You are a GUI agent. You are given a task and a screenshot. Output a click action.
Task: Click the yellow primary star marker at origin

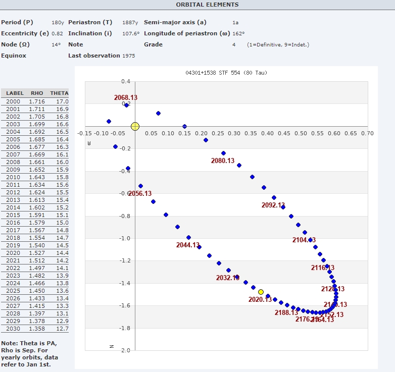click(135, 126)
